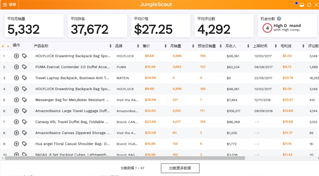The height and width of the screenshot is (176, 319).
Task: Tag Canway 65L Travel Duffel row
Action: click(24, 122)
